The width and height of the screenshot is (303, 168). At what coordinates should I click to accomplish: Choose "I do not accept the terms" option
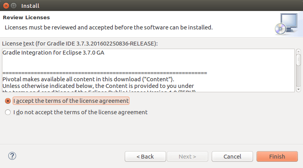pyautogui.click(x=8, y=112)
